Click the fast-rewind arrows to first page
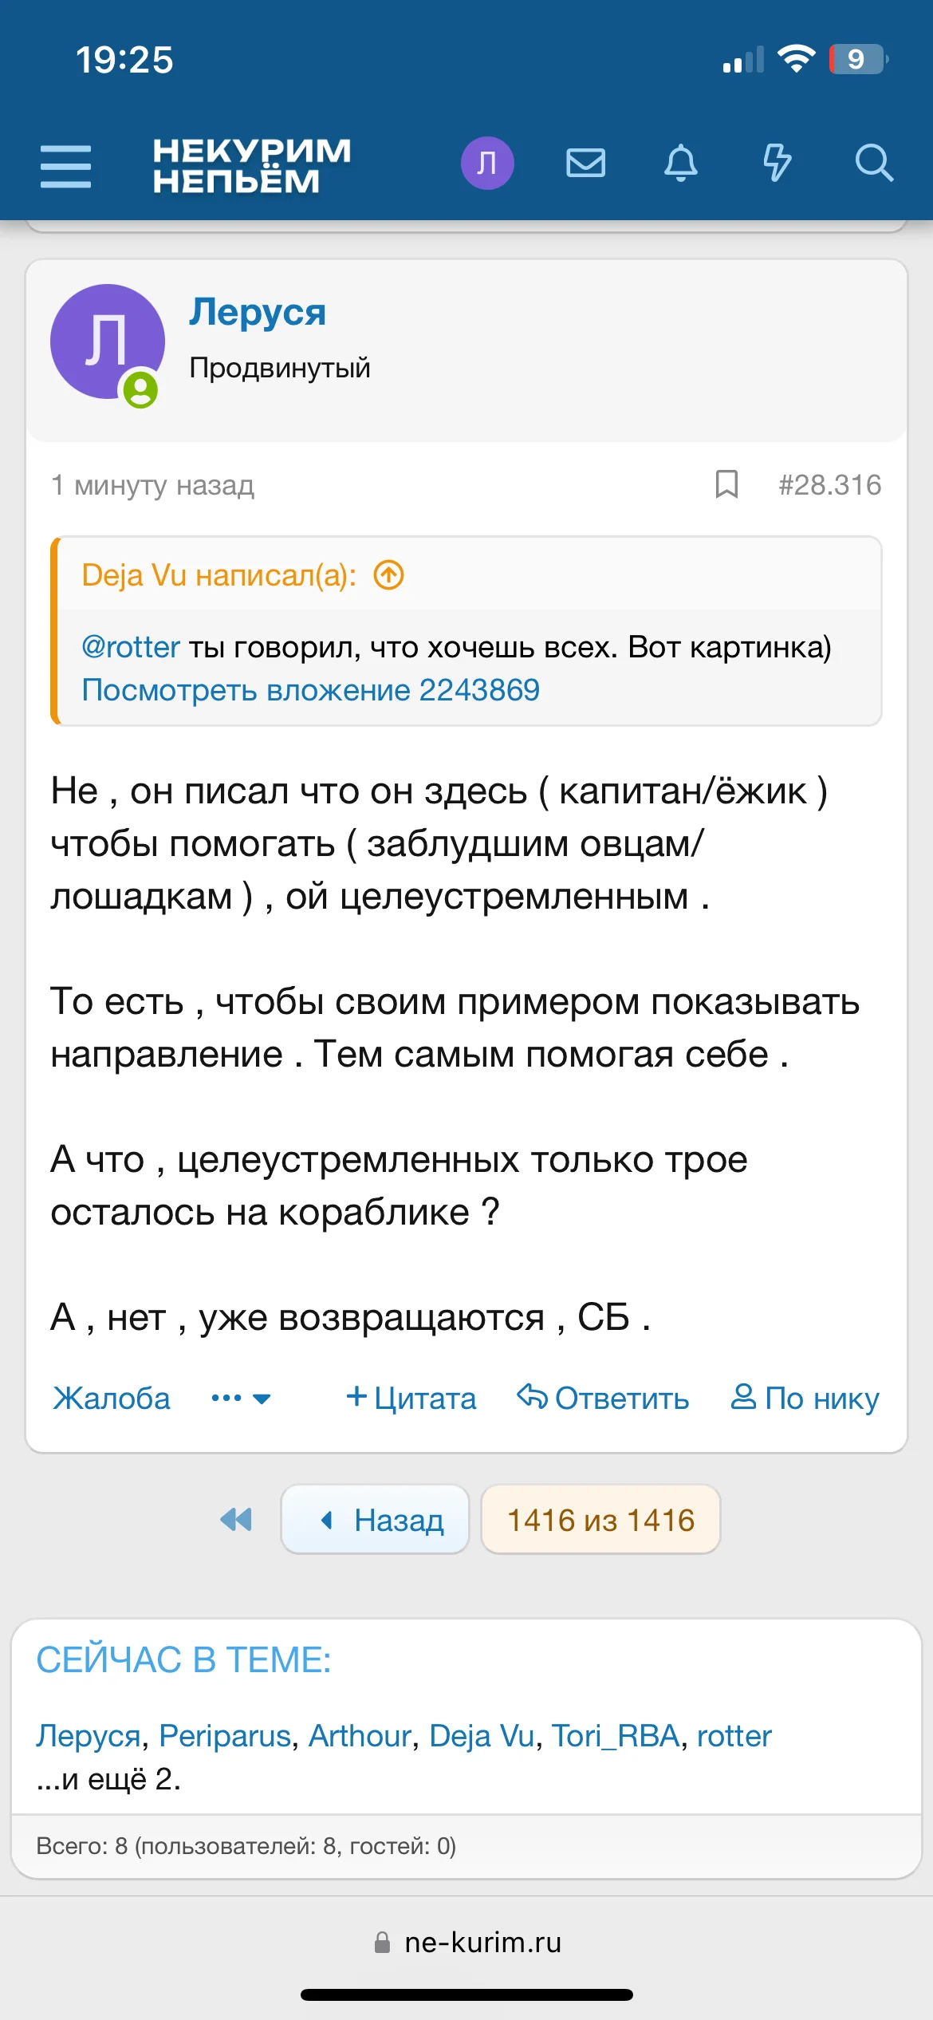The width and height of the screenshot is (933, 2020). pos(235,1519)
